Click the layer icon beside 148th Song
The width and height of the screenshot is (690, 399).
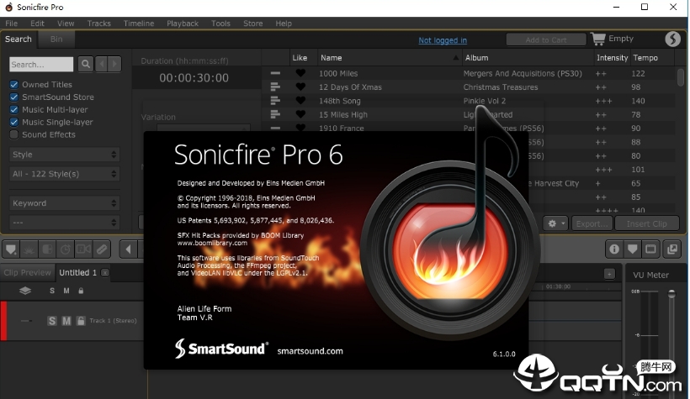click(275, 101)
